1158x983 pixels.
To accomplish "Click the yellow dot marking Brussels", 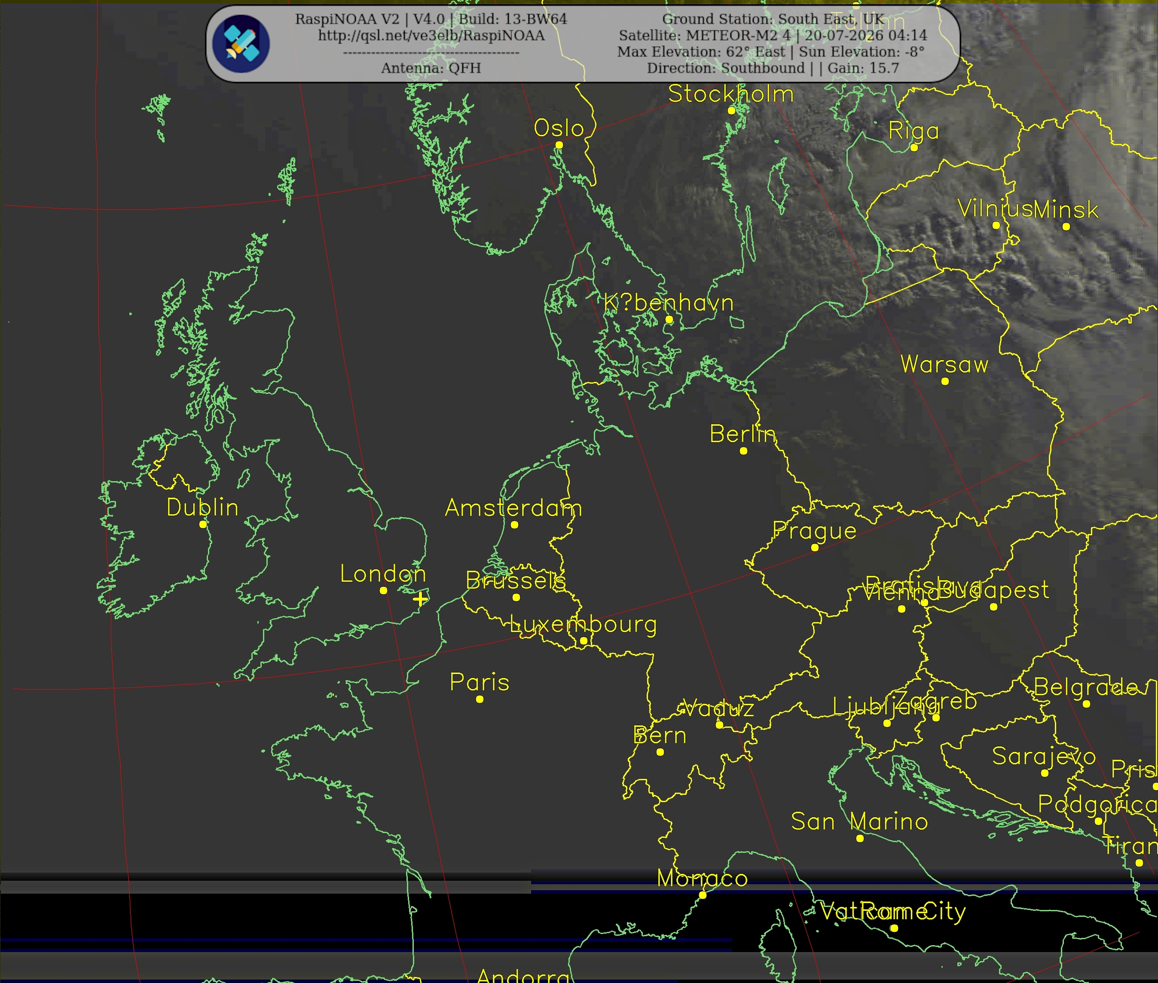I will click(516, 597).
